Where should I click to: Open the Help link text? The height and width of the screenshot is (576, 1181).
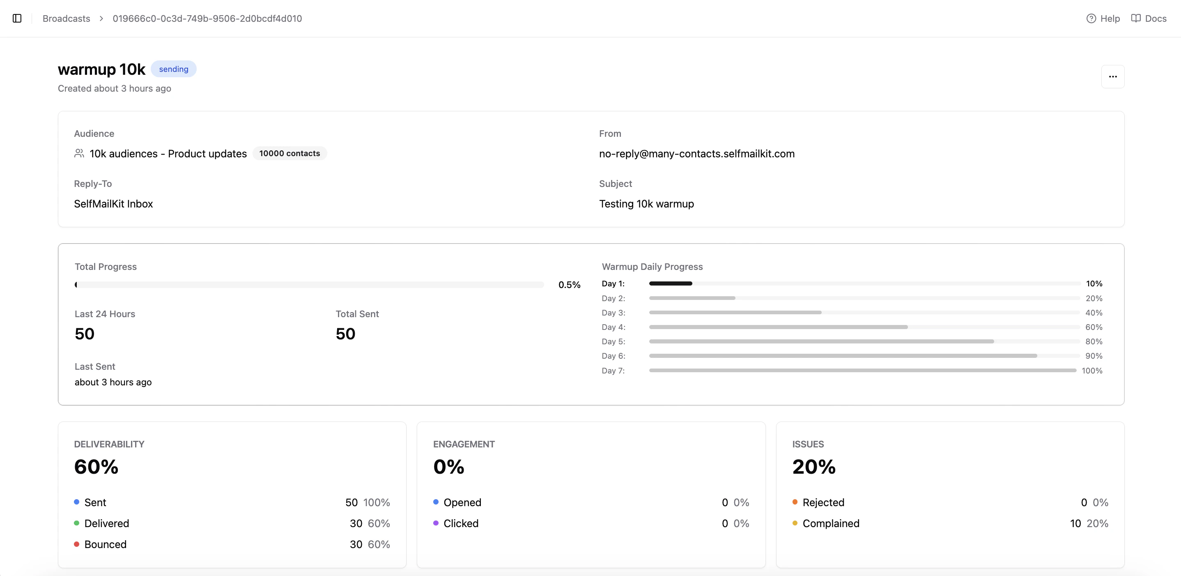pos(1110,18)
